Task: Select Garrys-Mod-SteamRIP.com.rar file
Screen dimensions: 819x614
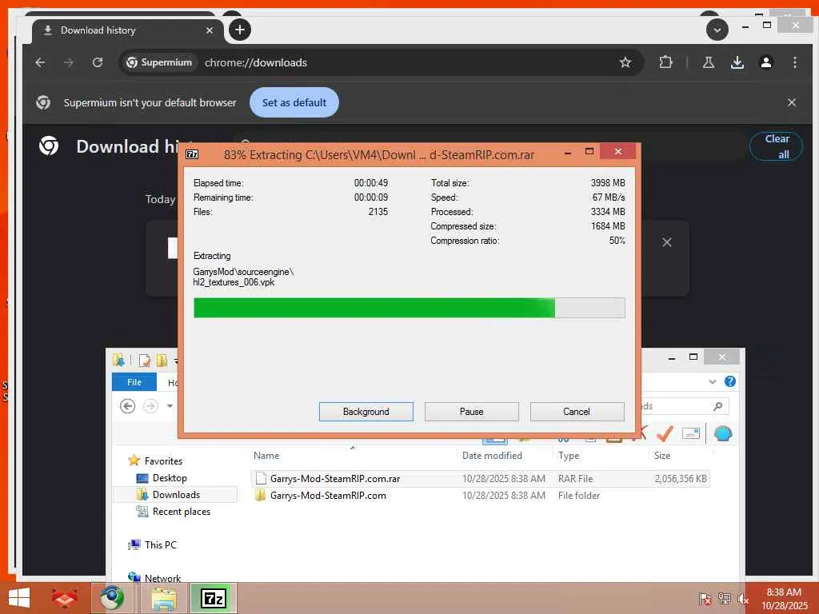Action: pos(480,479)
